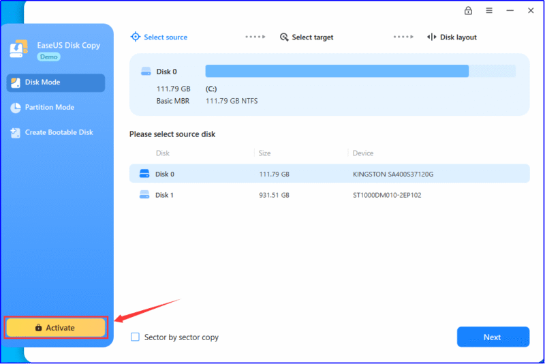The height and width of the screenshot is (364, 545).
Task: Click the 111.79 GB NTFS text
Action: (x=232, y=101)
